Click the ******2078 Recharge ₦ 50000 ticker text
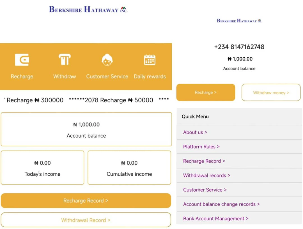The width and height of the screenshot is (303, 229). coord(111,100)
